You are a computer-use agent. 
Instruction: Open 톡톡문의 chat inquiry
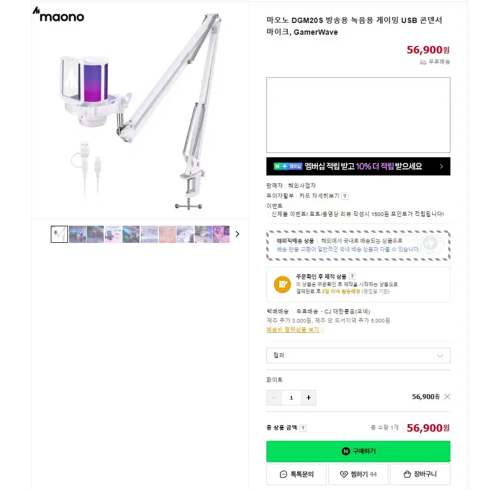coord(296,474)
